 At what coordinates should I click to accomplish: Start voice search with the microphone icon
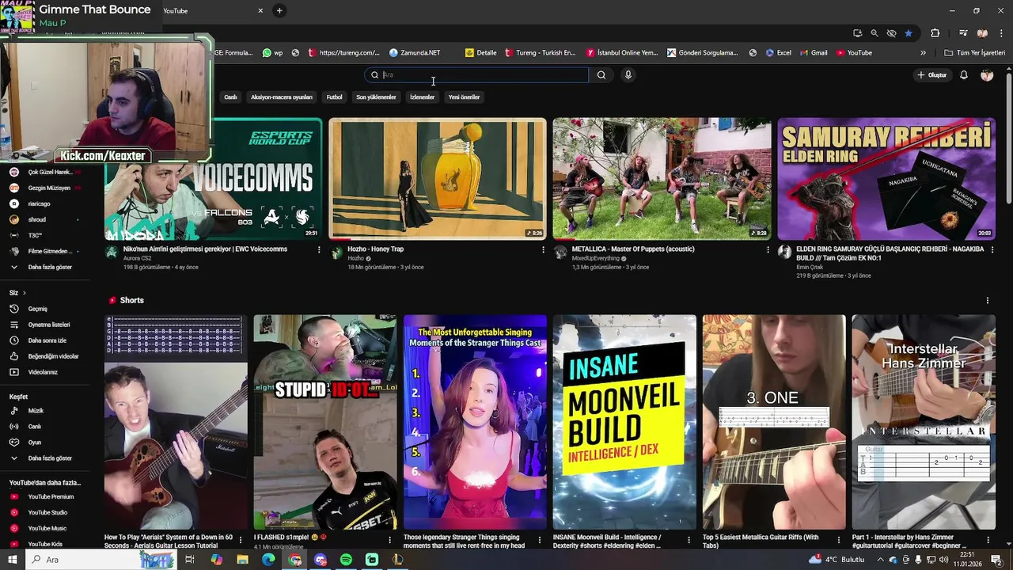pos(628,75)
